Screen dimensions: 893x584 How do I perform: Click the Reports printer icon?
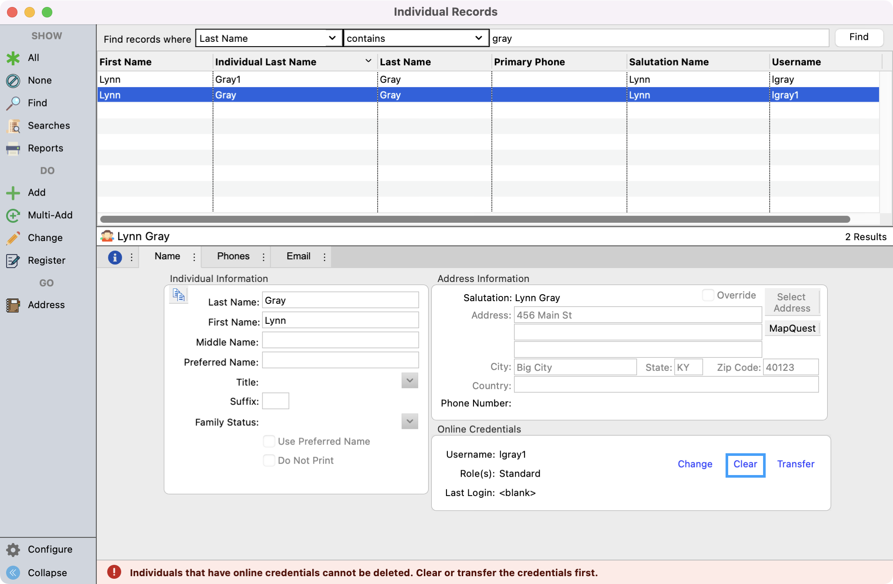pyautogui.click(x=13, y=149)
